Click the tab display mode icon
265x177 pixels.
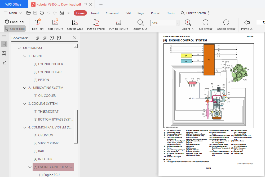tap(85, 4)
